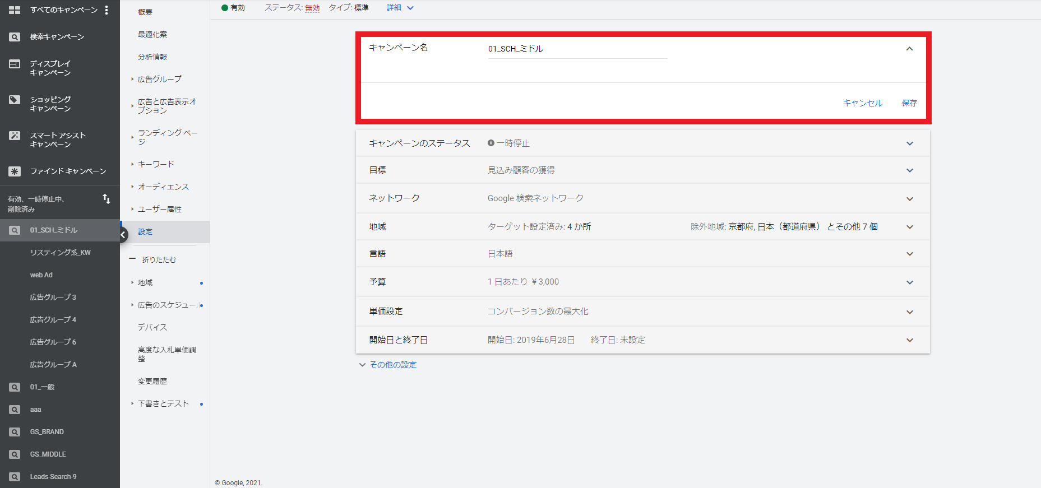Expand the 予算 settings row
This screenshot has height=488, width=1041.
coord(909,282)
